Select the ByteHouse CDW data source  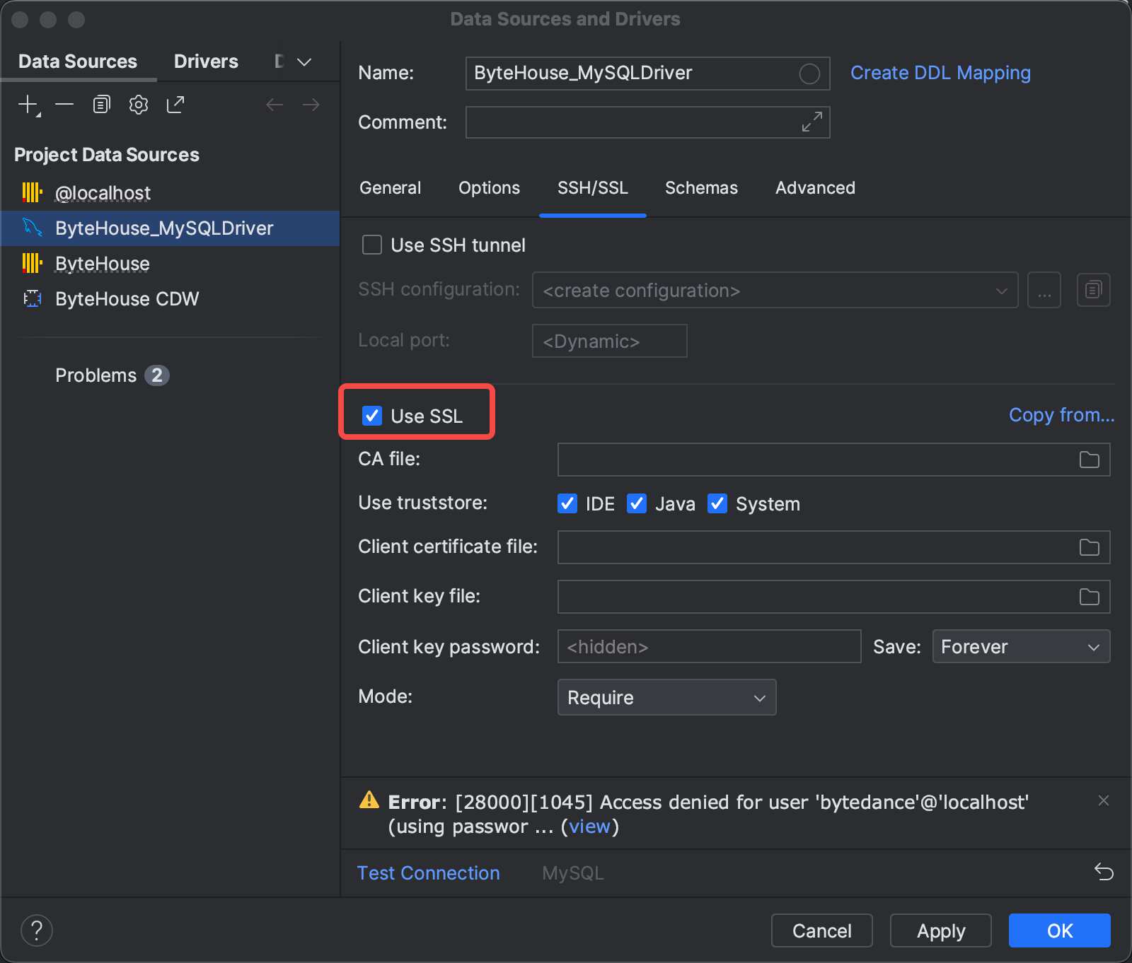click(170, 298)
